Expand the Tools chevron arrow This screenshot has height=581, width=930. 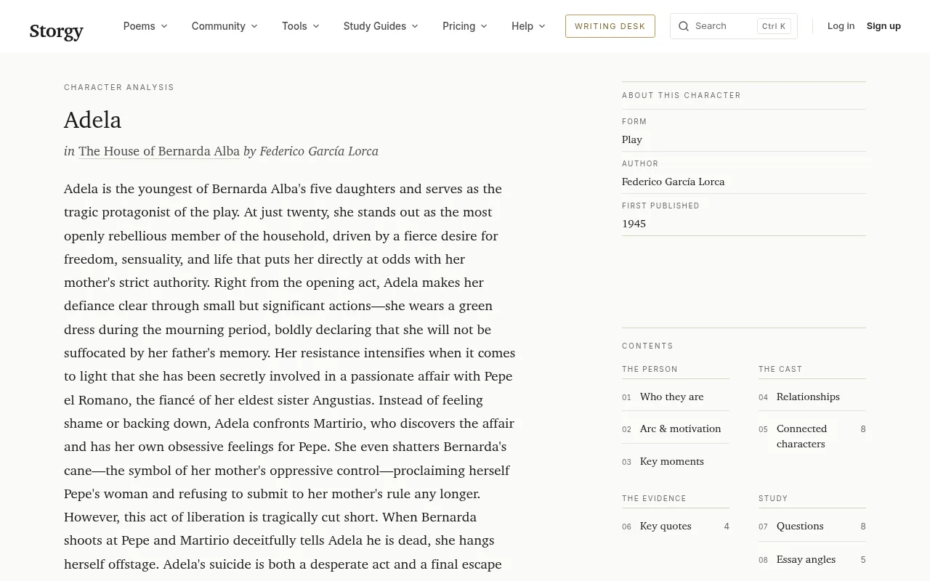click(316, 26)
